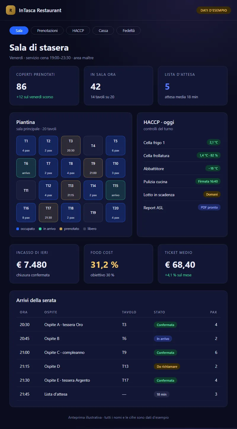Click the Abbattitore −18 °C badge
Viewport: 237px width, 429px height.
point(213,169)
